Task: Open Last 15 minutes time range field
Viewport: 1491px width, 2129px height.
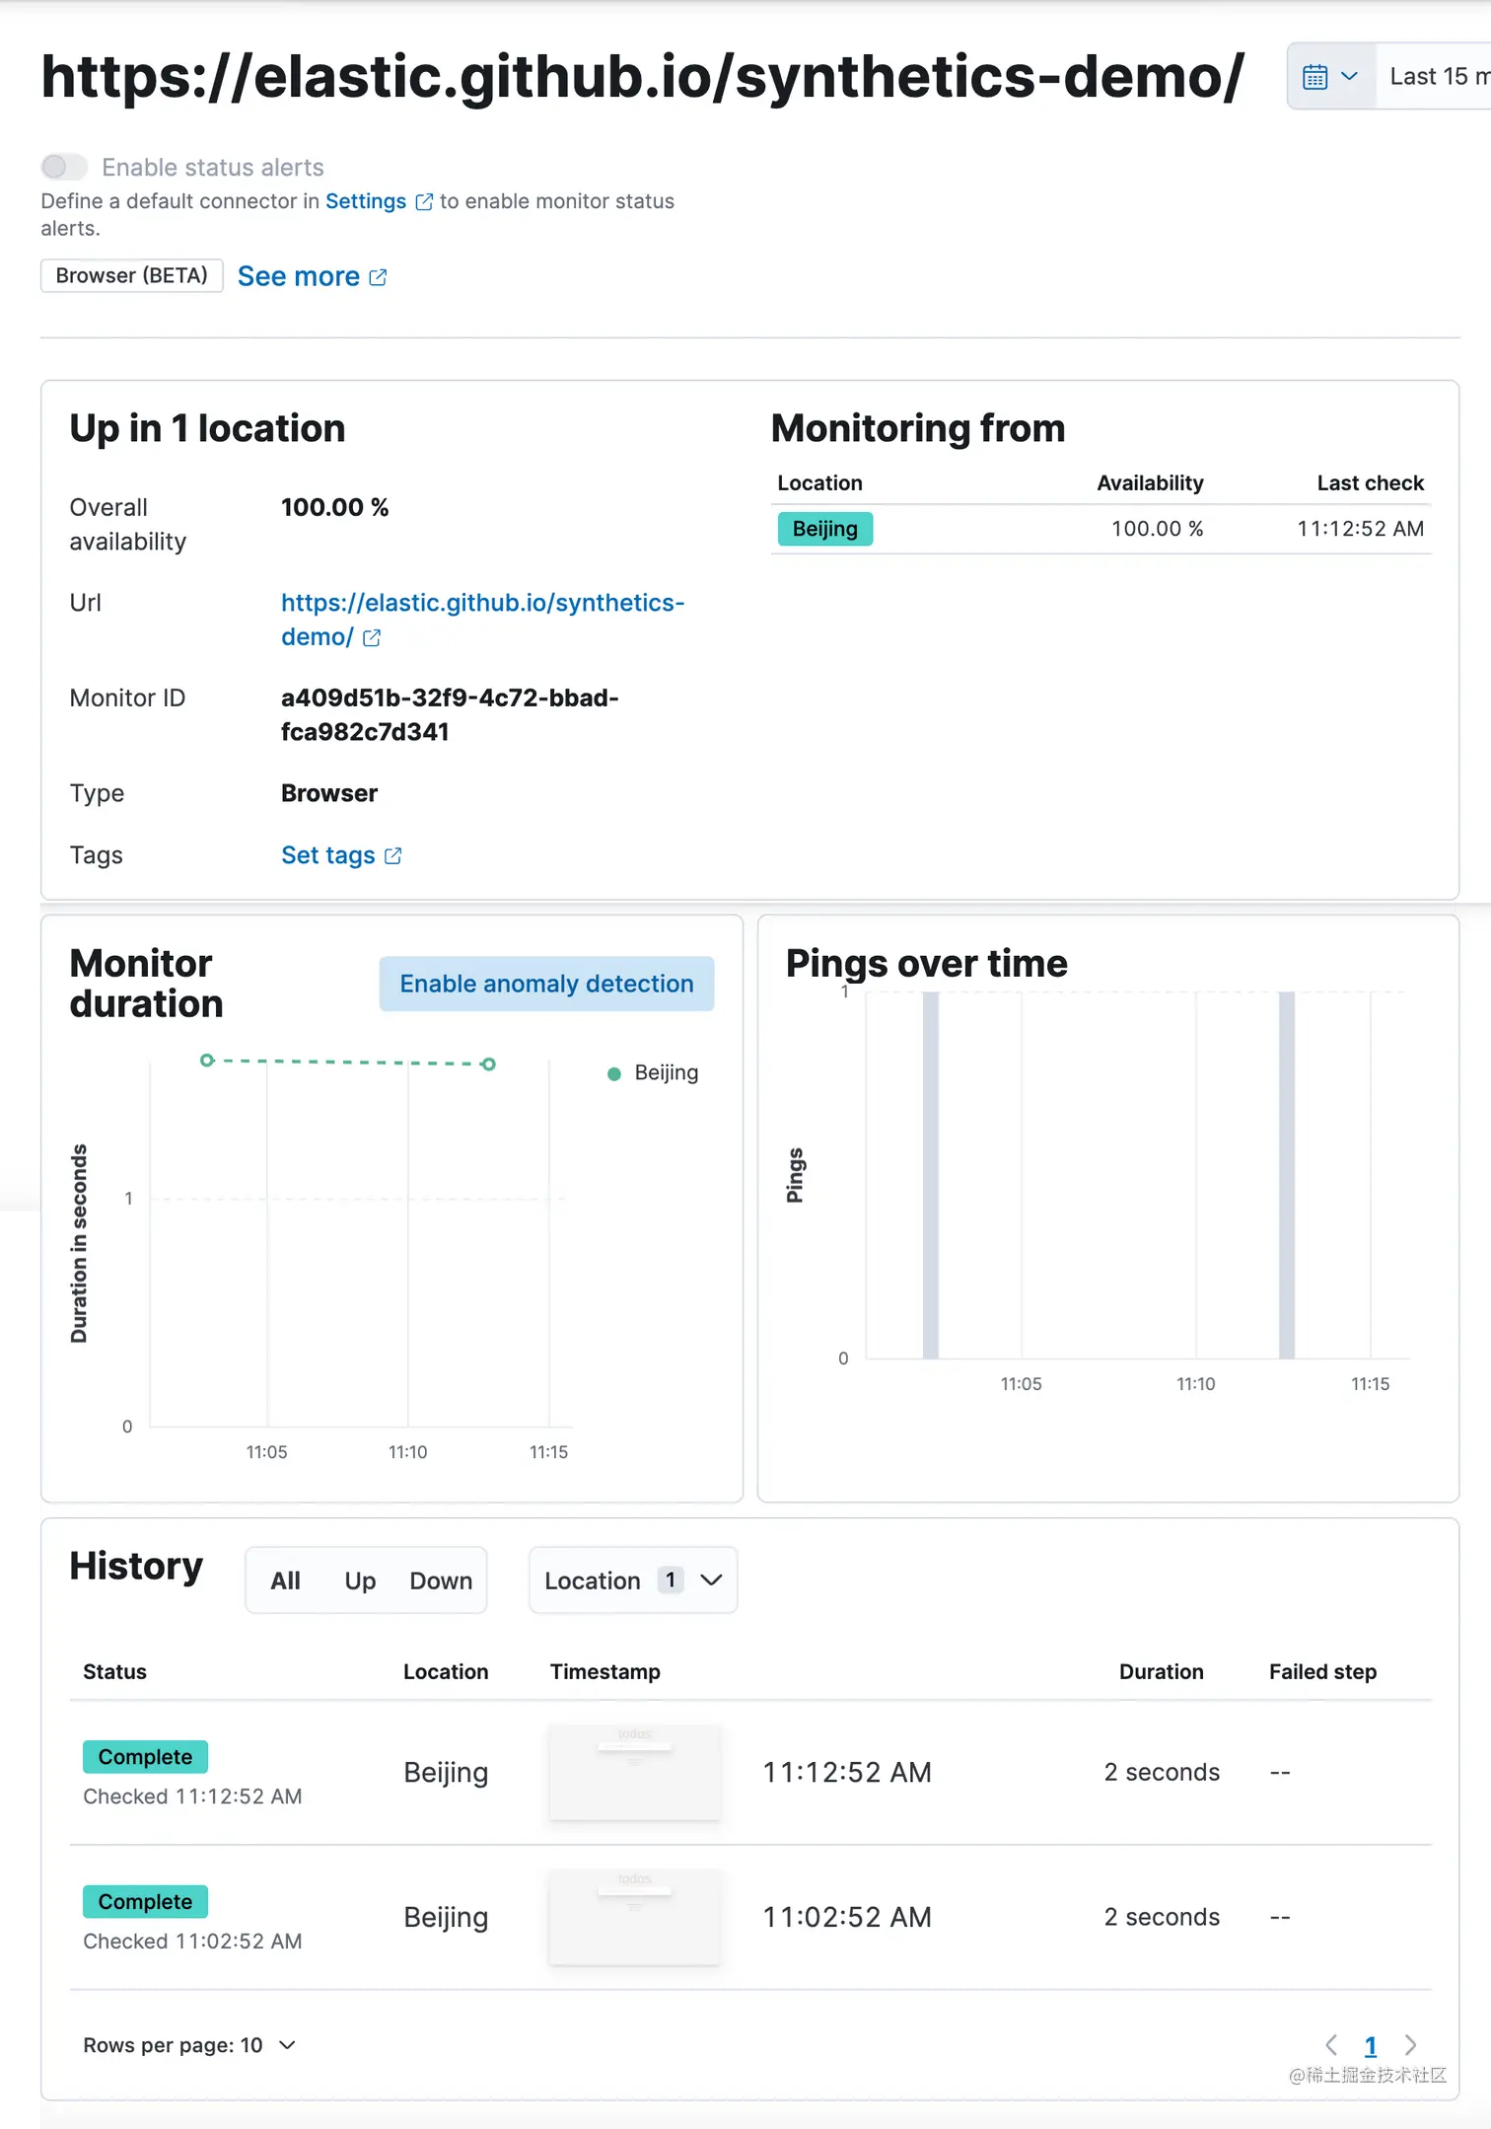Action: (1434, 76)
